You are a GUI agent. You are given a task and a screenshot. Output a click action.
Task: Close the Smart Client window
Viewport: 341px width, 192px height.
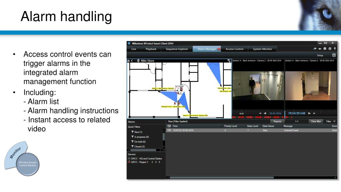(333, 43)
